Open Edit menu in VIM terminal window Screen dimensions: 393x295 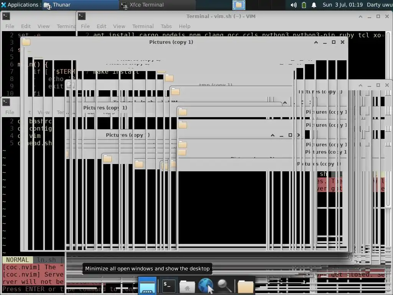pyautogui.click(x=101, y=26)
